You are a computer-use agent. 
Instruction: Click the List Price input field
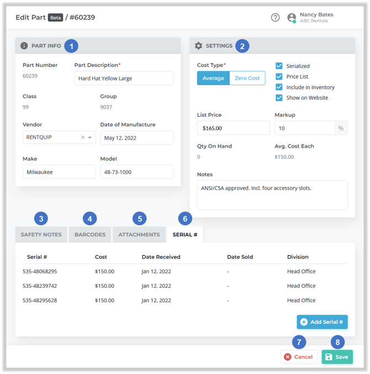click(x=233, y=128)
